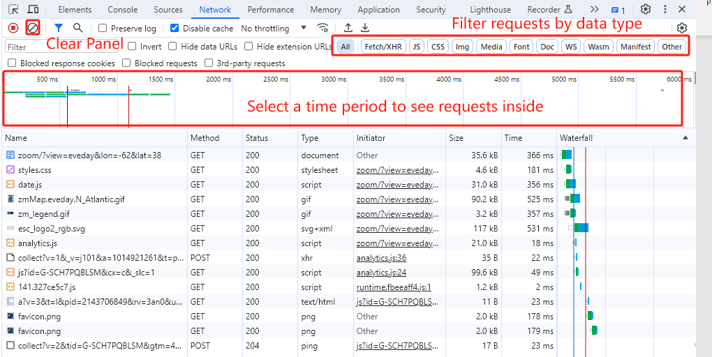Close the DevTools panel
The image size is (712, 357).
pyautogui.click(x=682, y=9)
